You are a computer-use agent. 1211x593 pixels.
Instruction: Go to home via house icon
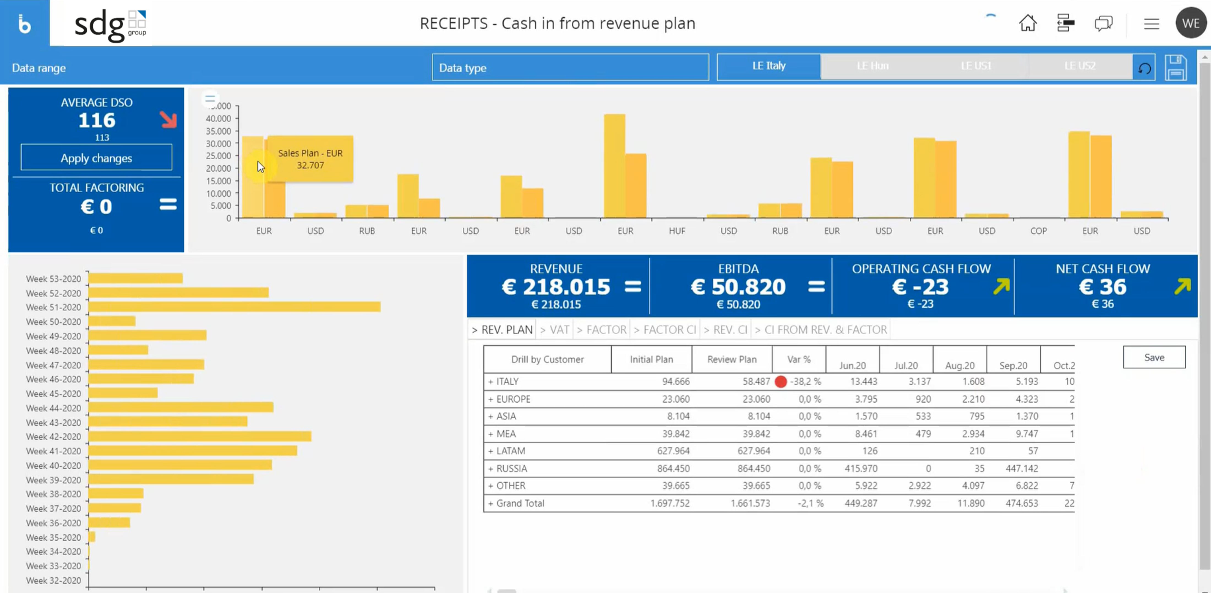(1028, 23)
